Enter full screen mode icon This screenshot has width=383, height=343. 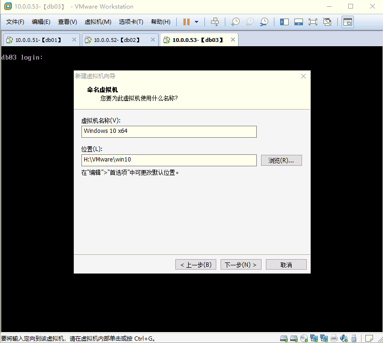[x=312, y=22]
